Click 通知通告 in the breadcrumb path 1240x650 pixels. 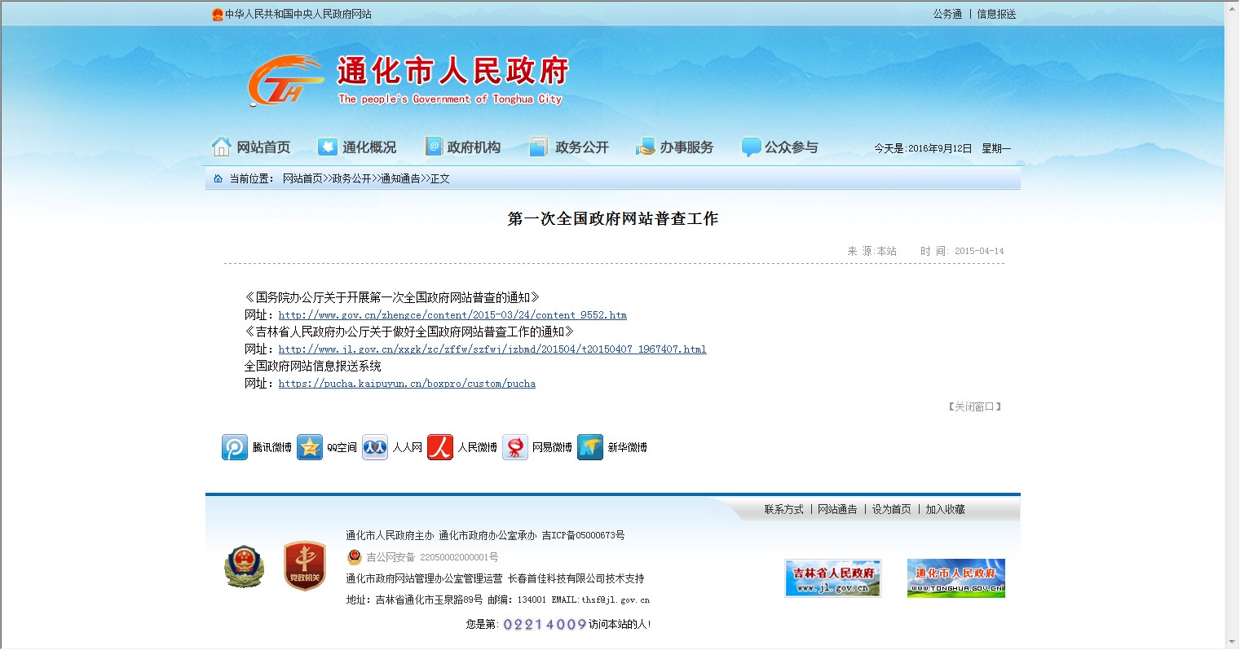click(x=400, y=178)
